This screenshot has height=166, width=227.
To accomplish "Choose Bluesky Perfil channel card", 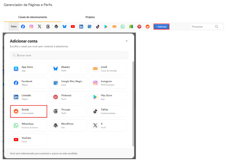I will tap(68, 69).
